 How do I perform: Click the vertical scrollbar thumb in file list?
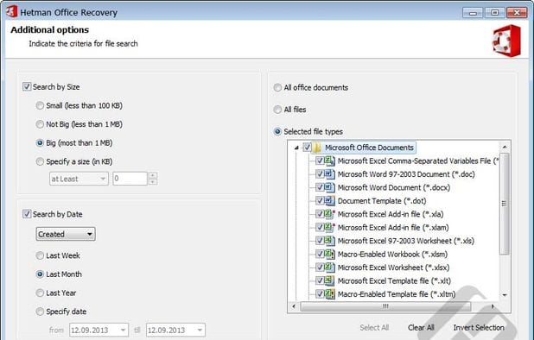pyautogui.click(x=505, y=204)
